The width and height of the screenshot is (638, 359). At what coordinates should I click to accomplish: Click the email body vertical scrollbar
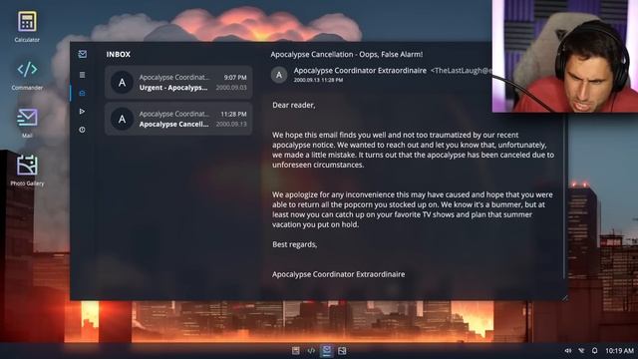coord(564,195)
